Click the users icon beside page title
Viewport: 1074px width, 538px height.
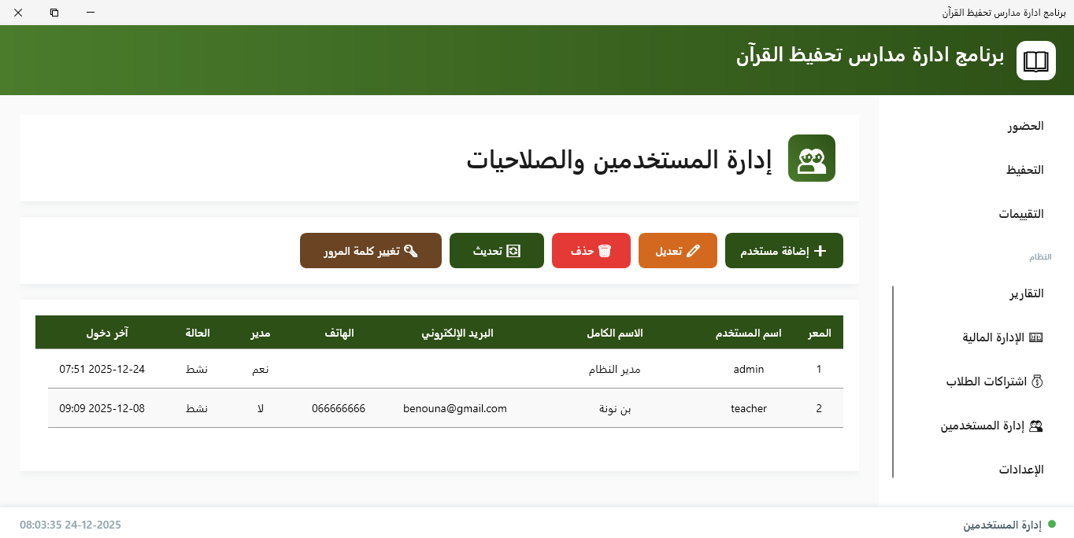coord(811,158)
